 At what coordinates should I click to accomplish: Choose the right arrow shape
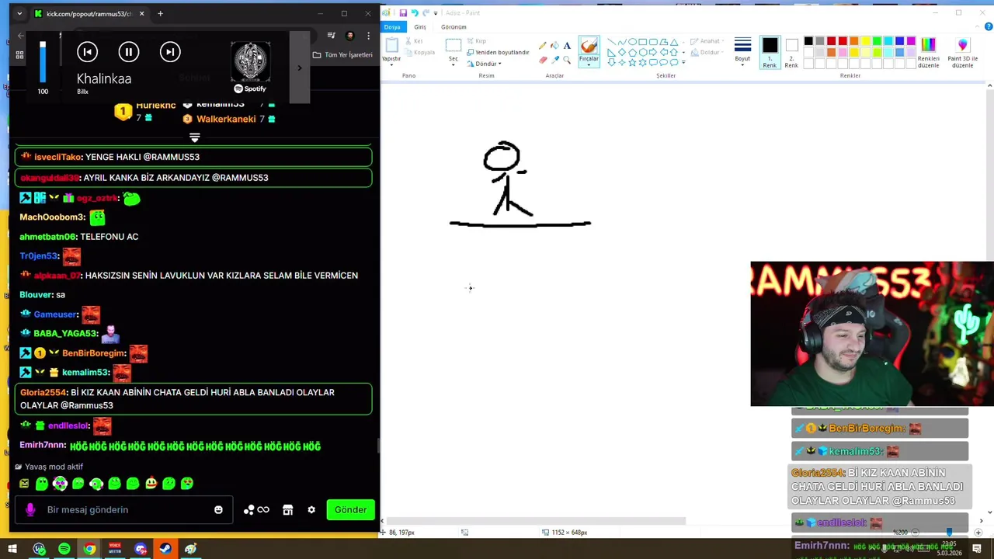pyautogui.click(x=653, y=52)
